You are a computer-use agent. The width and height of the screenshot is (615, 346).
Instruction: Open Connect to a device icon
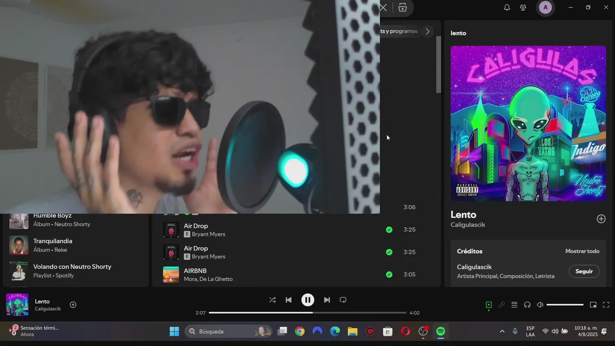(x=527, y=305)
